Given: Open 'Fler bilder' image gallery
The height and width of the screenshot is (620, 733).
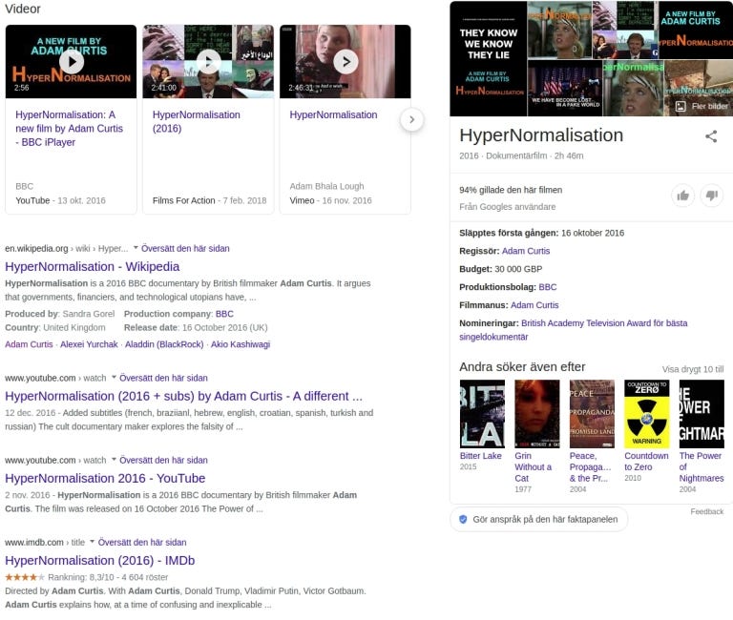Looking at the screenshot, I should click(702, 107).
